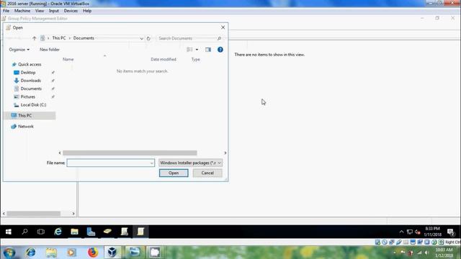Open VirtualBox View menu
Screen dimensions: 461x259
(40, 11)
